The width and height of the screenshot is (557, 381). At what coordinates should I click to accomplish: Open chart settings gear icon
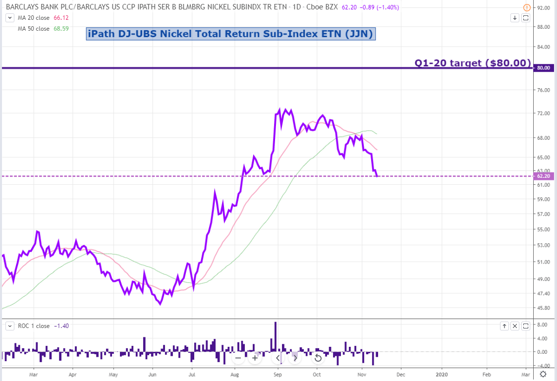pyautogui.click(x=543, y=374)
